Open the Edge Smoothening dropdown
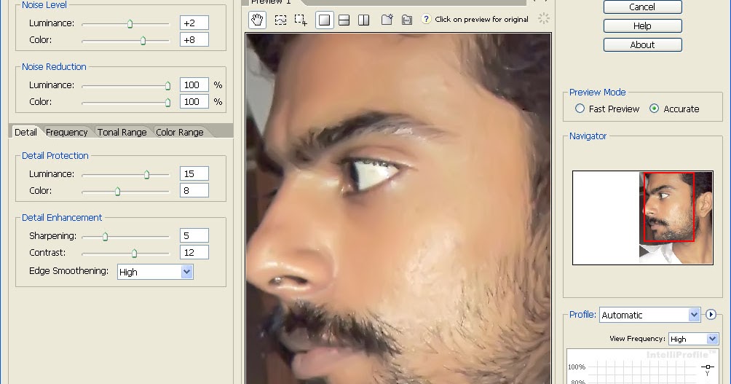 click(155, 272)
